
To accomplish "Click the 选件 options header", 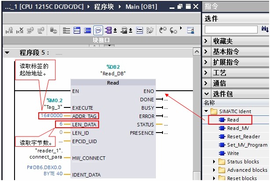I will point(211,18).
